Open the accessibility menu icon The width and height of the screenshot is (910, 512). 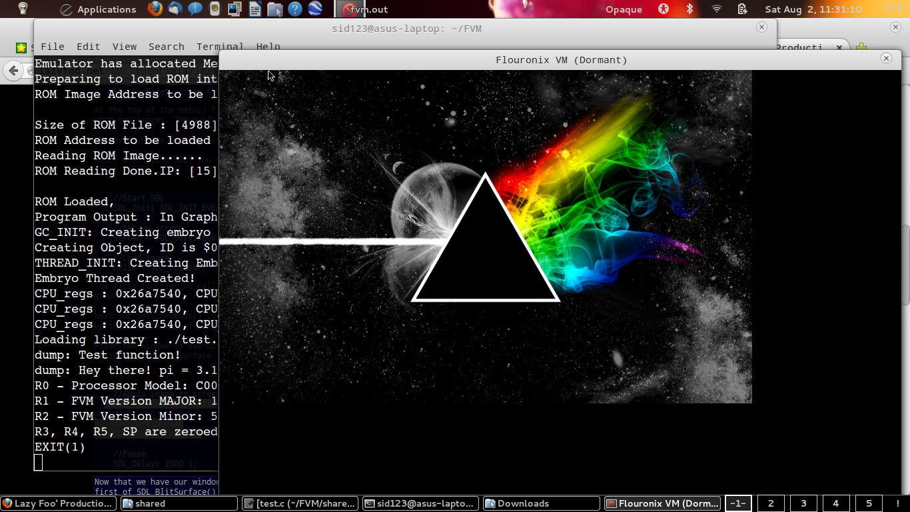[664, 9]
